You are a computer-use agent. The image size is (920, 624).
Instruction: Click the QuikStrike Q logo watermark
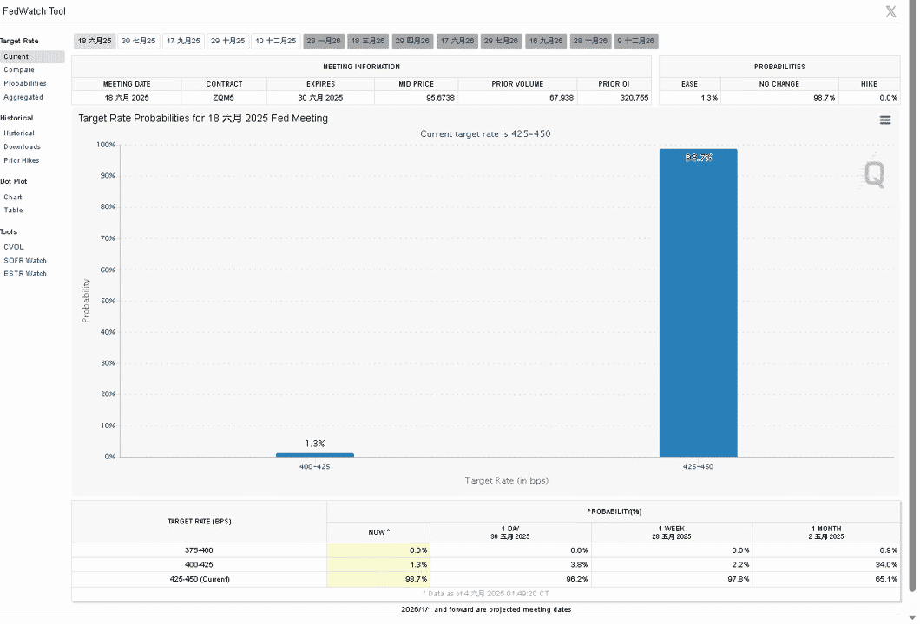click(873, 173)
